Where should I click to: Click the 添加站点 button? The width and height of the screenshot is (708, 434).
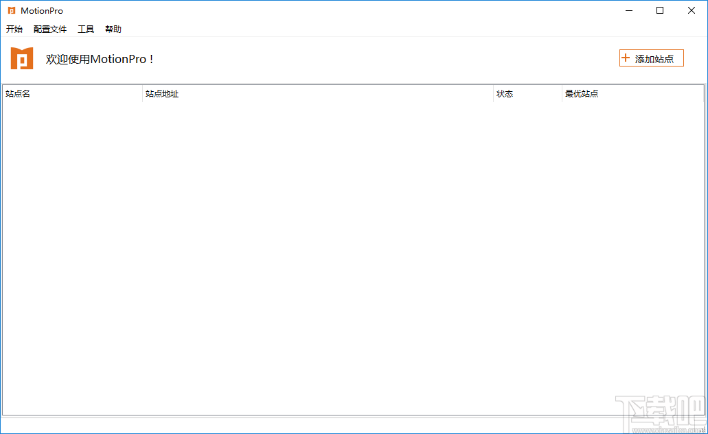click(x=651, y=58)
